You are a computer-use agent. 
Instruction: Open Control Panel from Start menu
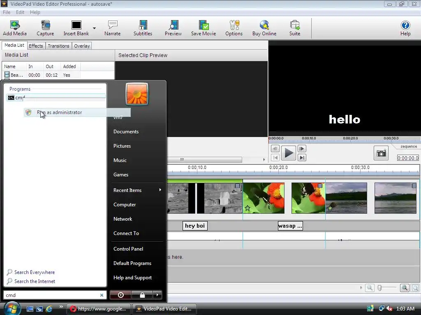[x=128, y=249]
